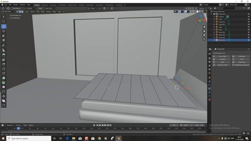251x141 pixels.
Task: Select the Bevel tool
Action: (4, 64)
